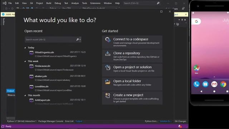Switch to Python Environments tab

(x=151, y=121)
